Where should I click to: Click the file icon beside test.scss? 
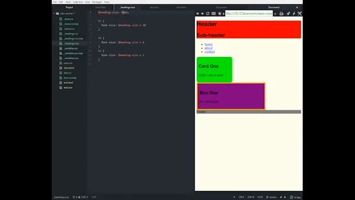coord(60,88)
